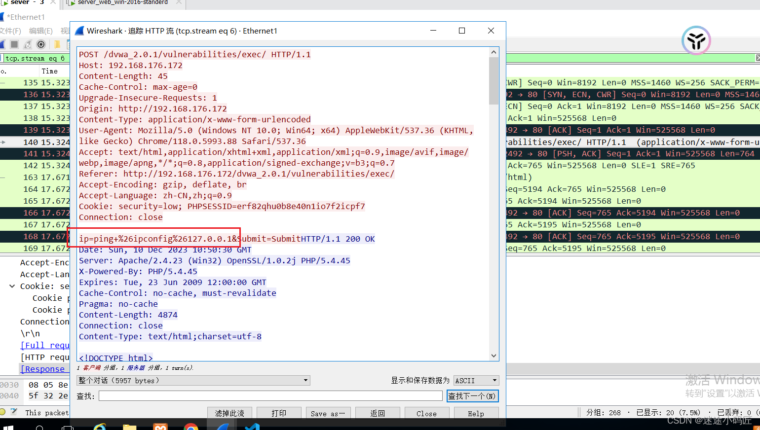The width and height of the screenshot is (760, 430).
Task: Open File Explorer from the taskbar
Action: point(129,427)
